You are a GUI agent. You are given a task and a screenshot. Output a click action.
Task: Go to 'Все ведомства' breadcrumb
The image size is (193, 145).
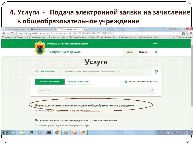coord(48,71)
